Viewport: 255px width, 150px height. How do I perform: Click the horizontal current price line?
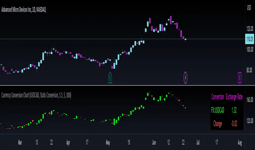pyautogui.click(x=123, y=39)
